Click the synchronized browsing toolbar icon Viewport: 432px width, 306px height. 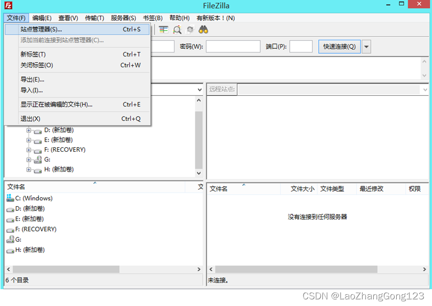(x=190, y=30)
